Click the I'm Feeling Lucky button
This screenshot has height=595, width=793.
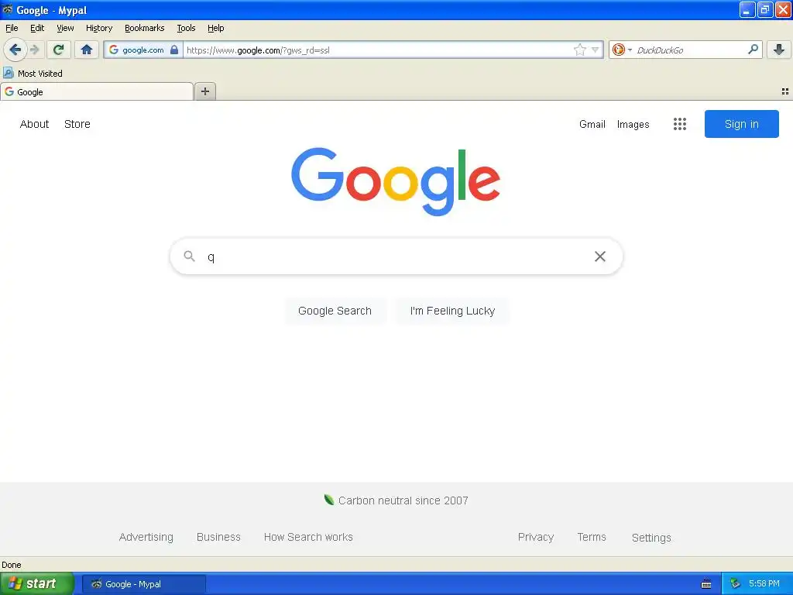[452, 311]
